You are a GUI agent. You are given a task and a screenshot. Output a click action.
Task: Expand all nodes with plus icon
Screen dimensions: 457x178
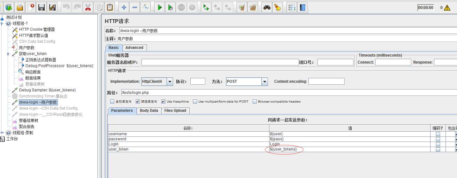click(x=124, y=7)
